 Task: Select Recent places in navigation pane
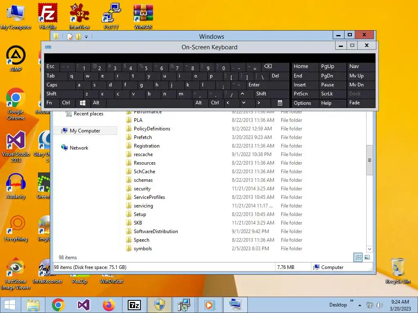(89, 114)
